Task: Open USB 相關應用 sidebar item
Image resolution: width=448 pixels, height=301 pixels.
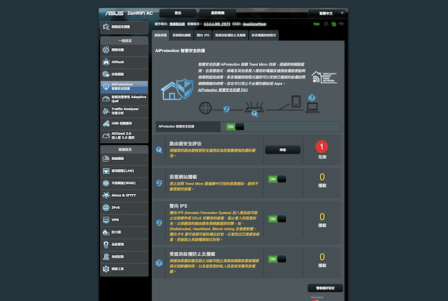Action: [x=124, y=123]
